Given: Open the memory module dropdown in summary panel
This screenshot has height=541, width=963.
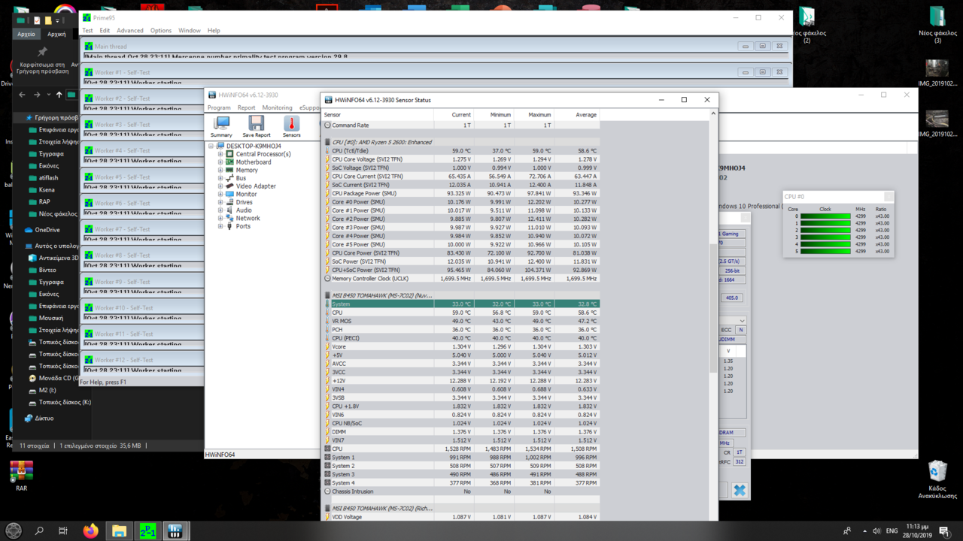Looking at the screenshot, I should 742,321.
